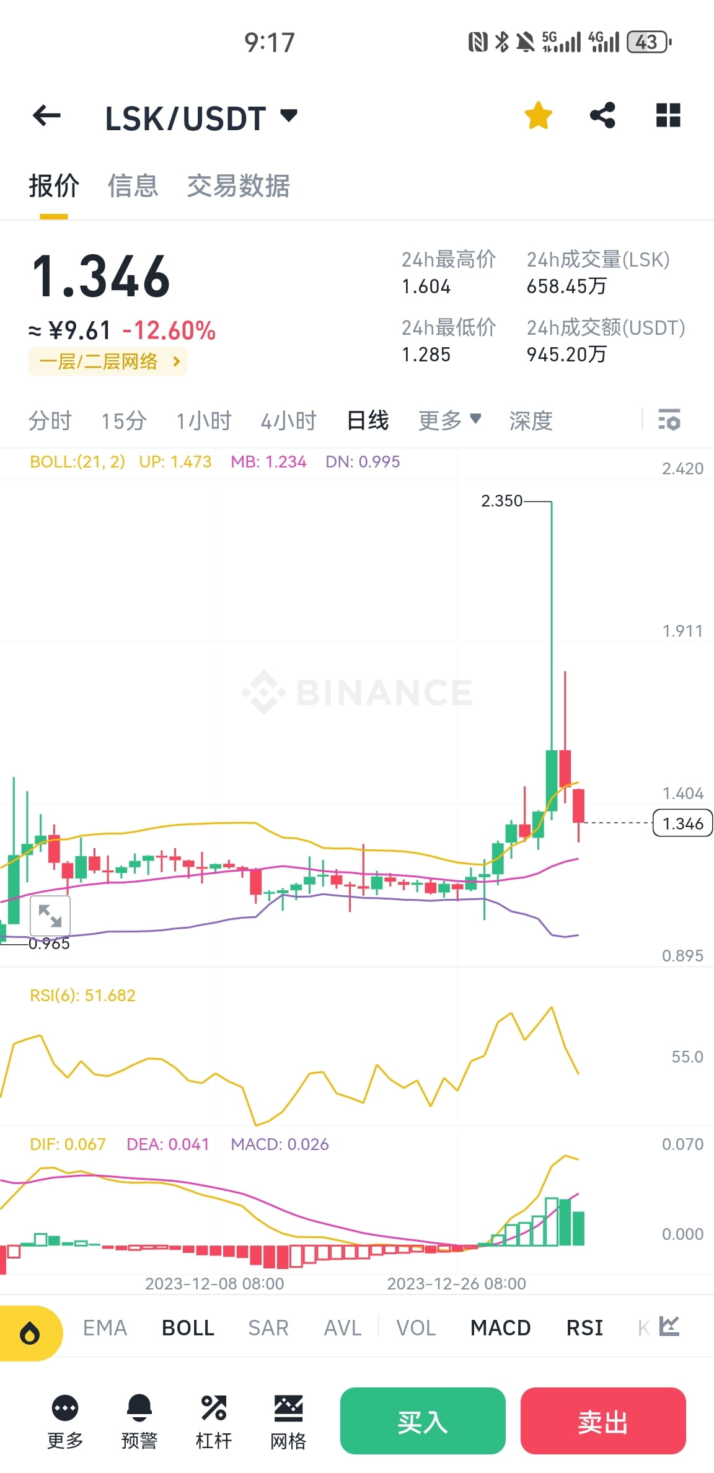Screen dimensions: 714x1473
Task: Select the flame indicator icon bottom left
Action: [x=30, y=1327]
